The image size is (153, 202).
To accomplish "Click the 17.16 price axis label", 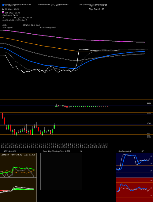I will pyautogui.click(x=149, y=123).
